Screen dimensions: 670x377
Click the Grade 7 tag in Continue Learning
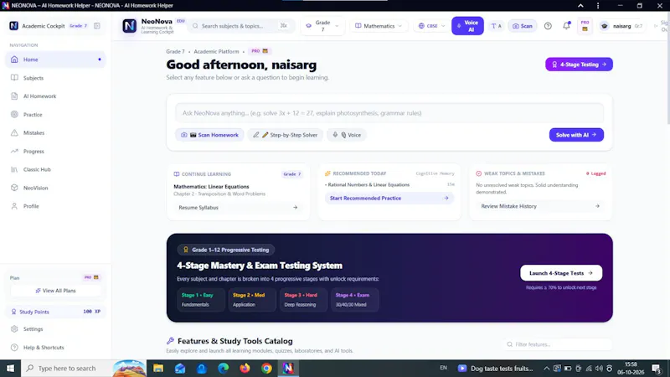click(291, 174)
